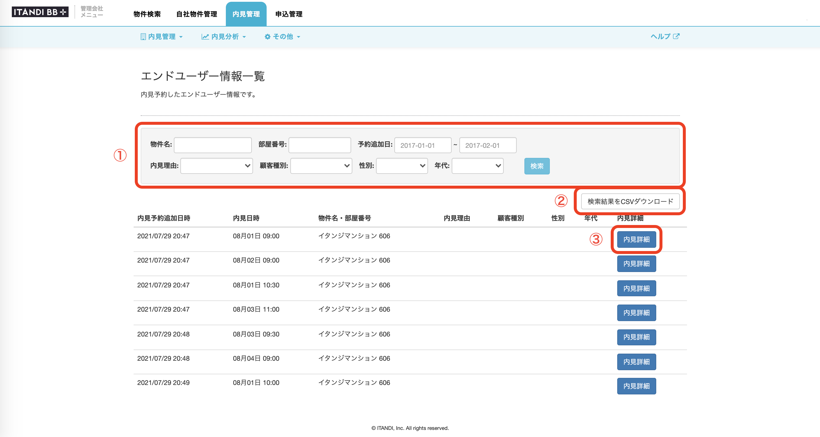The image size is (820, 437).
Task: Click the chart icon beside 内見分析
Action: 205,37
